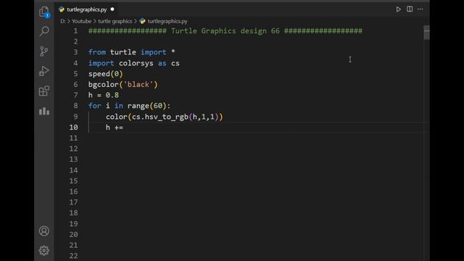Open the Manage gear icon
Image resolution: width=464 pixels, height=261 pixels.
click(x=44, y=251)
